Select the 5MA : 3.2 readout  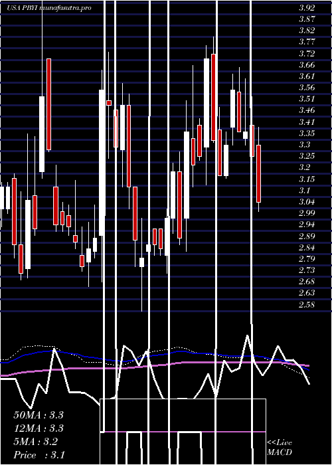tap(36, 442)
